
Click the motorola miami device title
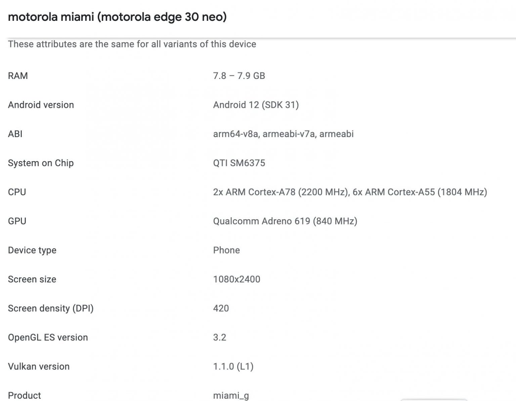click(117, 17)
